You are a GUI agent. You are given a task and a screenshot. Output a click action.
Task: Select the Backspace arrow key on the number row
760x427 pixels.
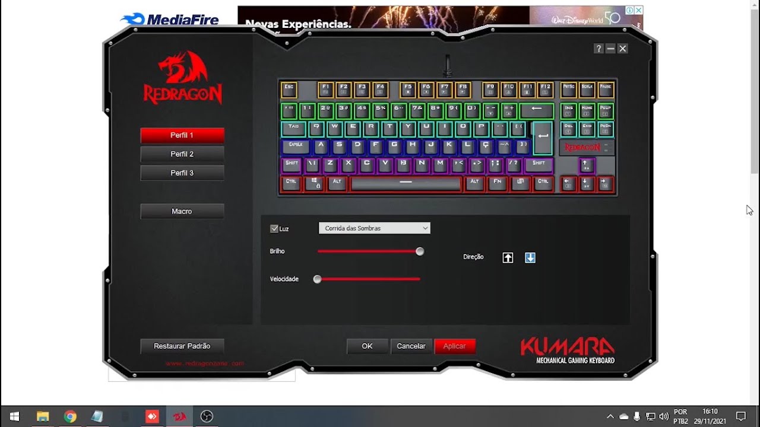coord(537,110)
